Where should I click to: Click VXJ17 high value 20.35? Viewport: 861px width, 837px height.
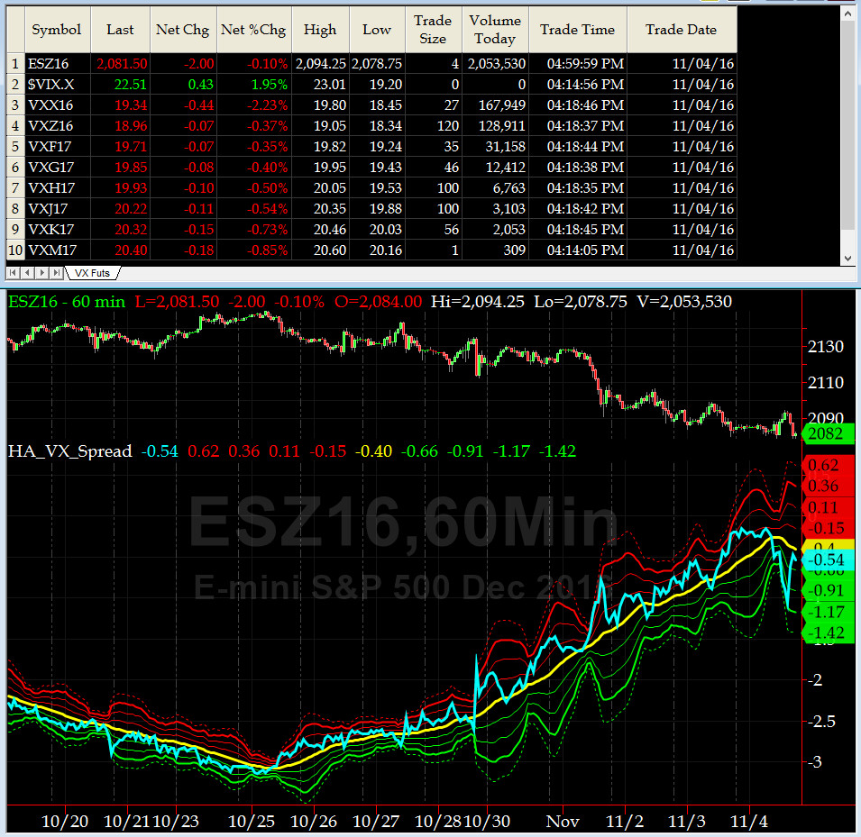tap(320, 209)
